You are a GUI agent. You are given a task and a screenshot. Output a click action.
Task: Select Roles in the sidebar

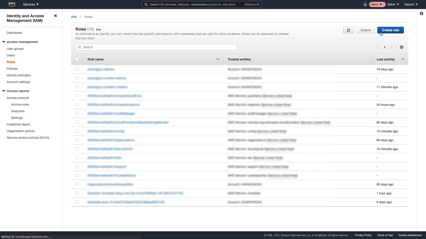pos(11,62)
